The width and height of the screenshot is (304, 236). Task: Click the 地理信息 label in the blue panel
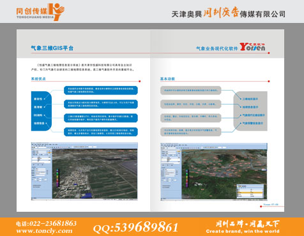(x=39, y=123)
